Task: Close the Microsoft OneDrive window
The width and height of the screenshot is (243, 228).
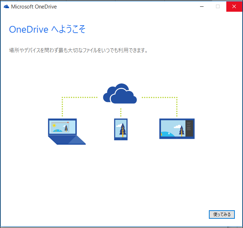Action: click(234, 6)
